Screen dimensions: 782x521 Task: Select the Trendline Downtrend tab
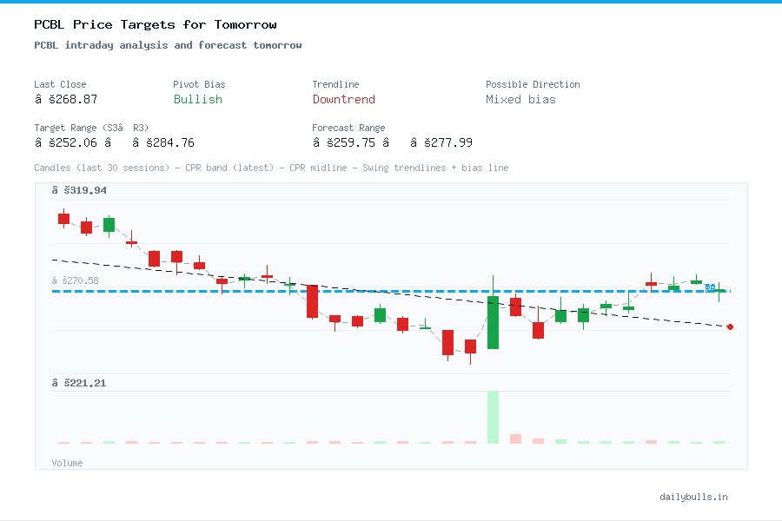coord(343,100)
